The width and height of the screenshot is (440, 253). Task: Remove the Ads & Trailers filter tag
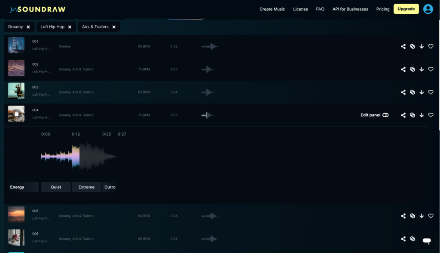113,26
